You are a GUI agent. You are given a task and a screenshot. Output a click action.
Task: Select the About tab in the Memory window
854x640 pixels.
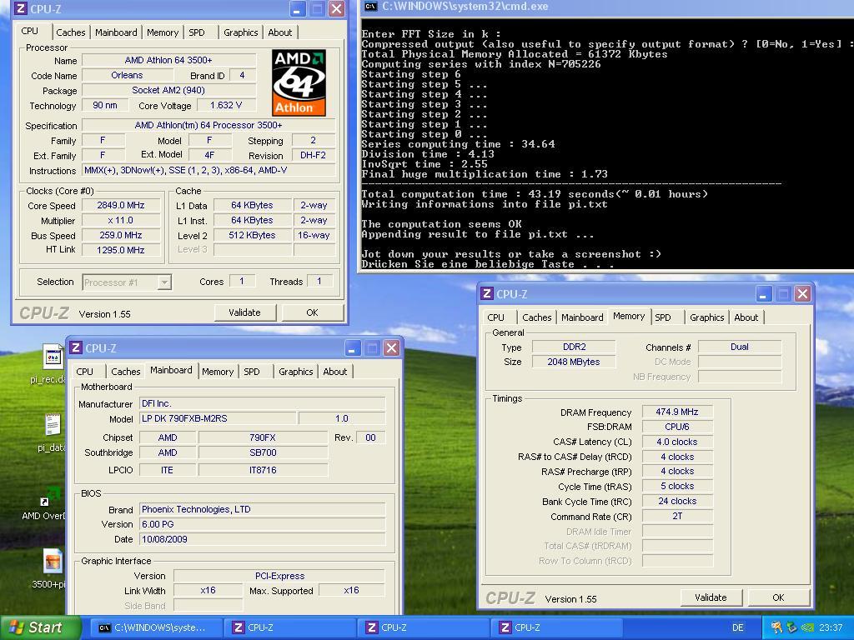point(746,317)
